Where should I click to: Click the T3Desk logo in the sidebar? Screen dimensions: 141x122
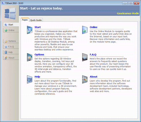point(10,13)
